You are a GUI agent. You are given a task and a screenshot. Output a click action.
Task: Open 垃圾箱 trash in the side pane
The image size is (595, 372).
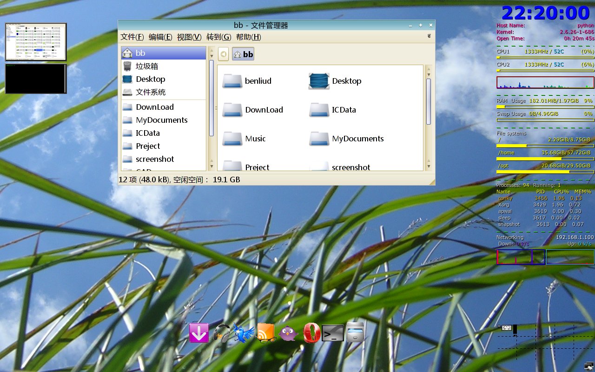pyautogui.click(x=164, y=66)
